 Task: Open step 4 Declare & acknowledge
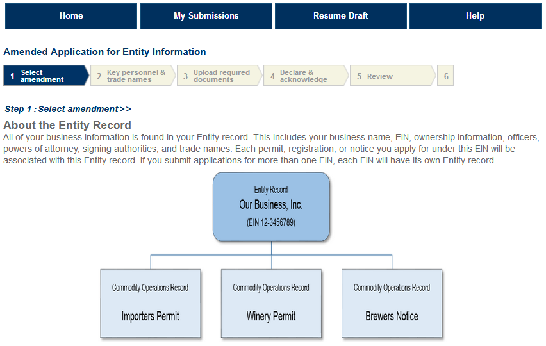304,76
